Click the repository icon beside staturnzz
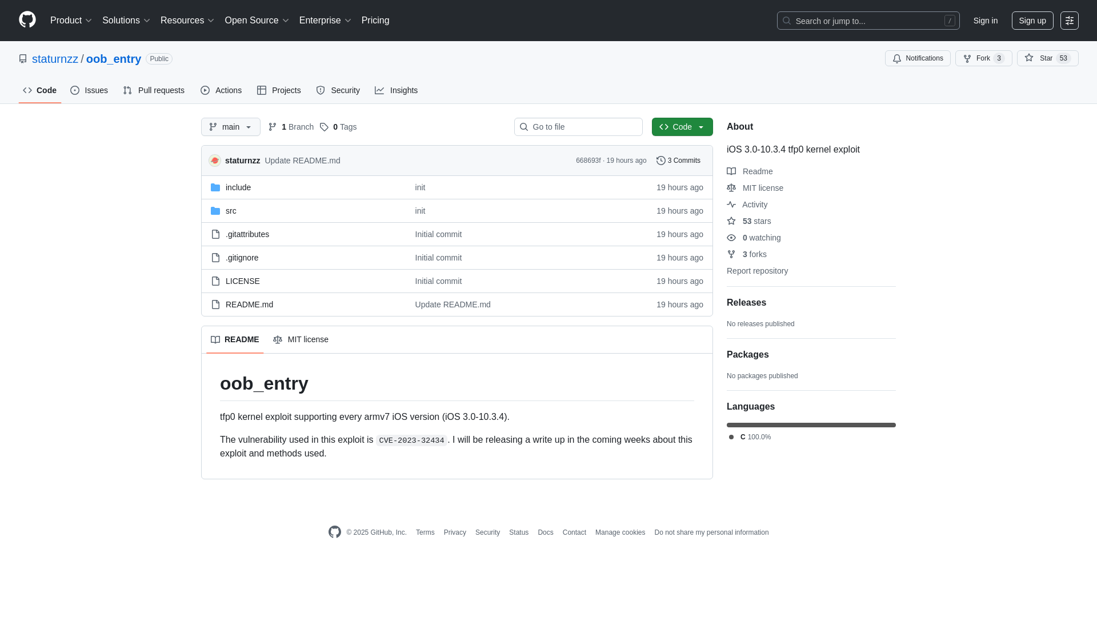The image size is (1097, 617). click(23, 59)
